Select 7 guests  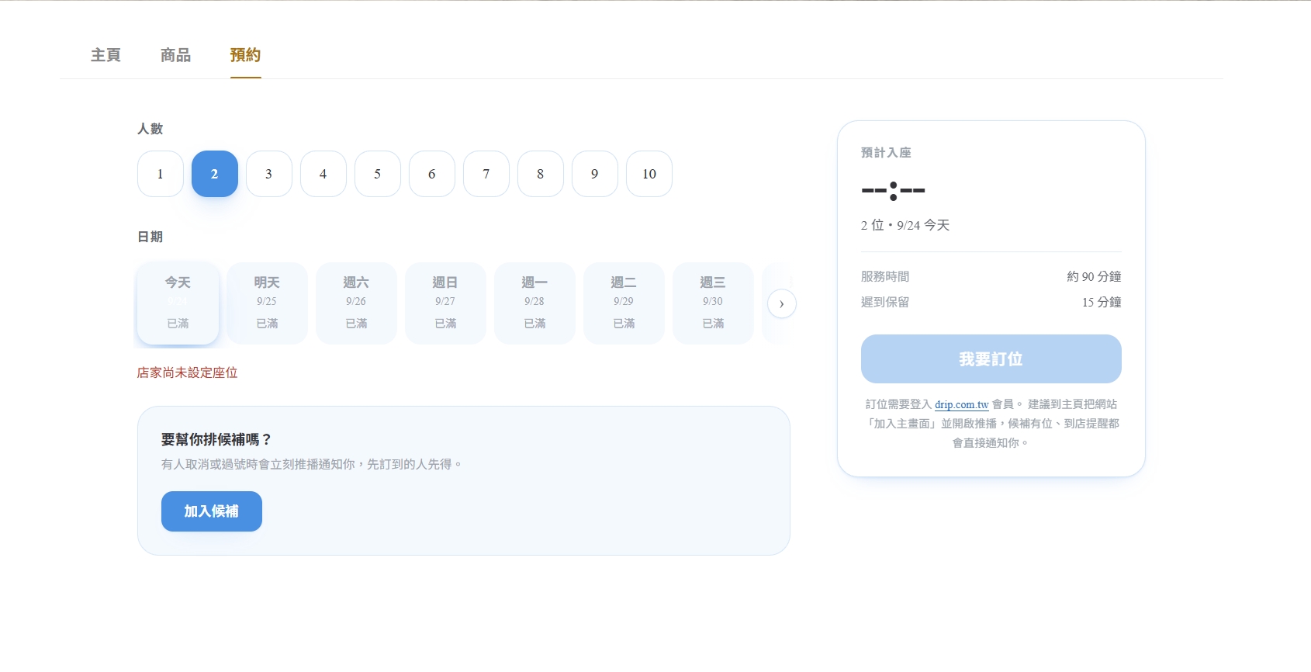(x=486, y=174)
